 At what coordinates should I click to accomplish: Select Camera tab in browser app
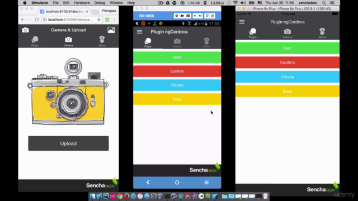68,41
